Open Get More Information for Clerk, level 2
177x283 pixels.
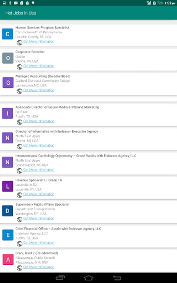pyautogui.click(x=39, y=267)
